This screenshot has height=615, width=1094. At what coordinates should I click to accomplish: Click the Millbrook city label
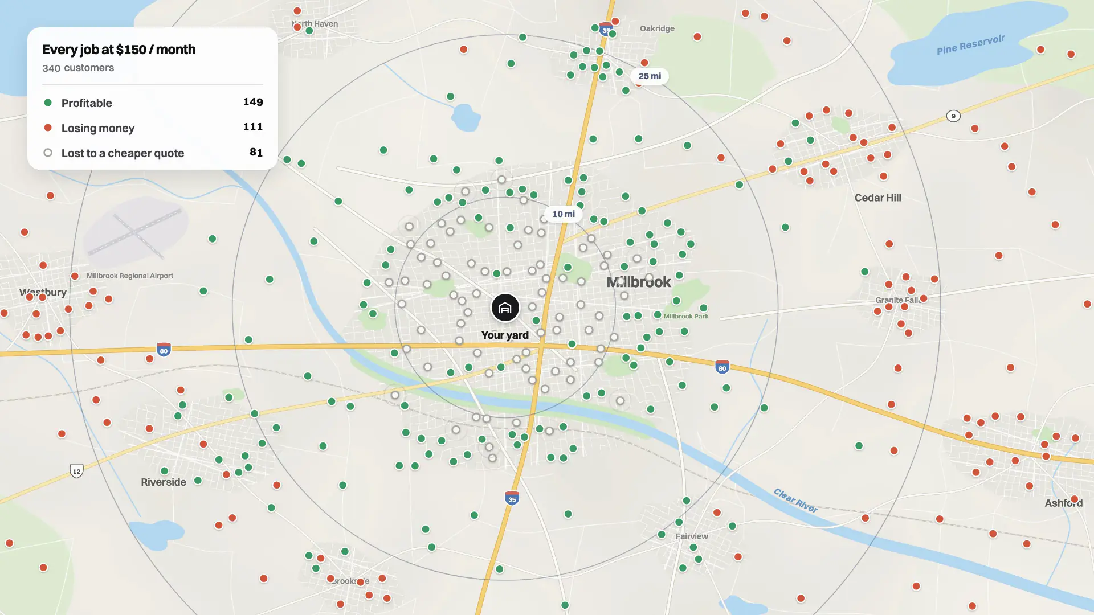tap(638, 282)
